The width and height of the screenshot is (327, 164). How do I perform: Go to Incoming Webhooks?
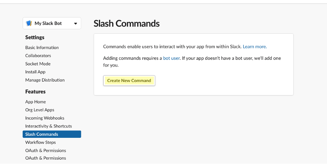pyautogui.click(x=44, y=118)
